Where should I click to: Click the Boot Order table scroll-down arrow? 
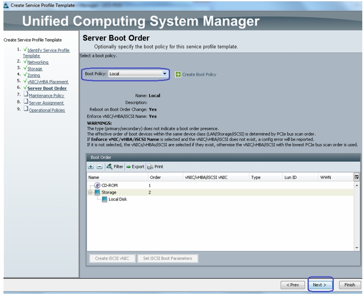pos(357,248)
